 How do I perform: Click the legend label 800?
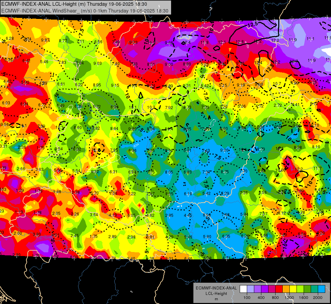[275, 298]
